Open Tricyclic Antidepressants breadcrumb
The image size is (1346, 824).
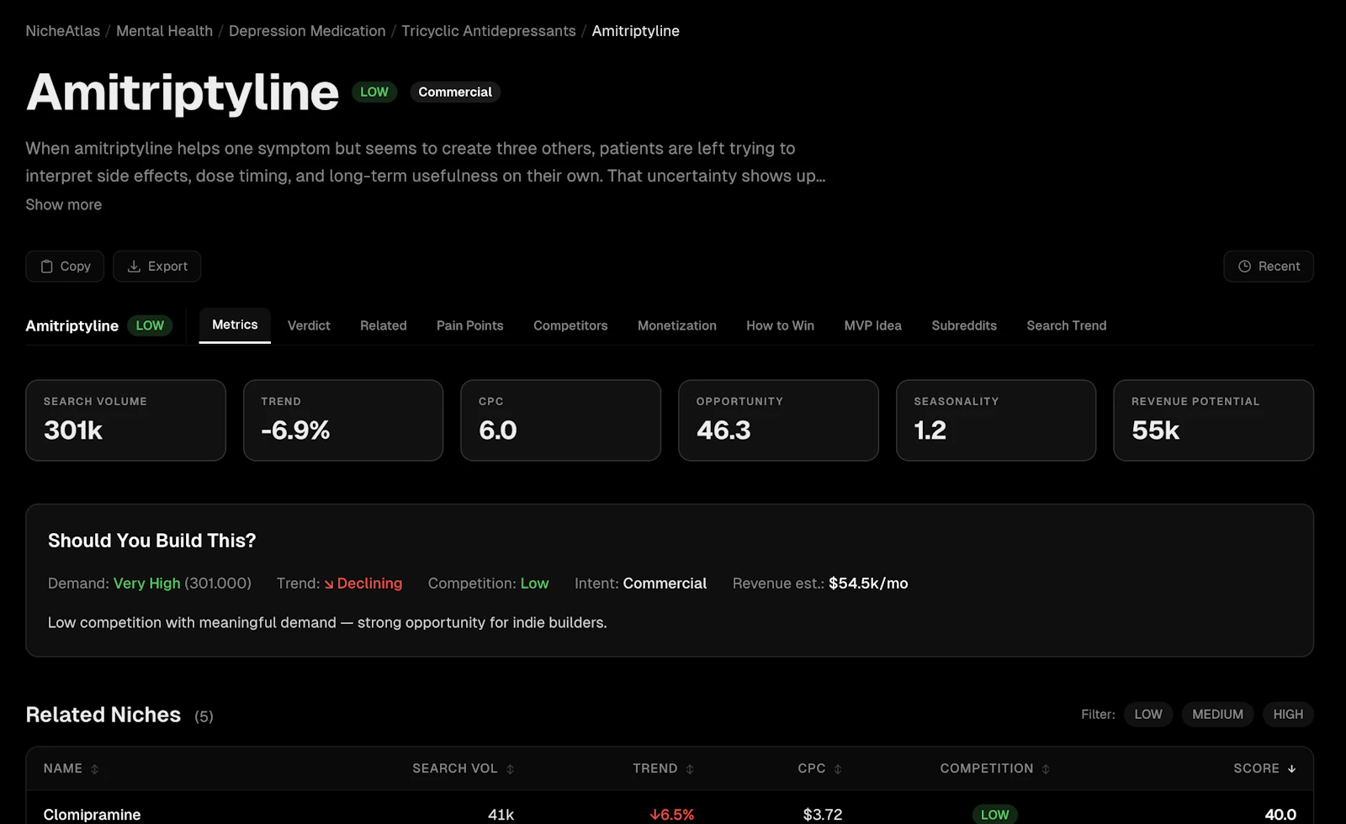(489, 31)
